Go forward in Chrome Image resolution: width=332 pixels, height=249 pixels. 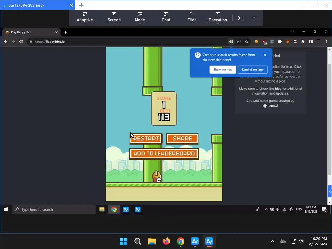click(x=13, y=41)
